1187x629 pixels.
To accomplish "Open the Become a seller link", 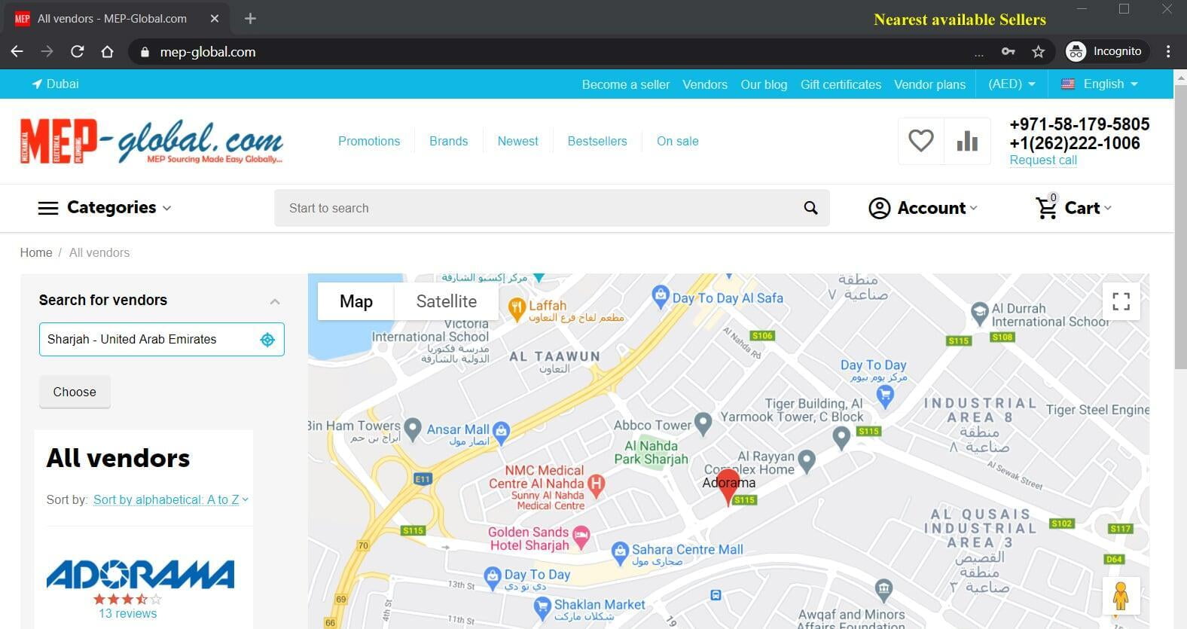I will (625, 84).
